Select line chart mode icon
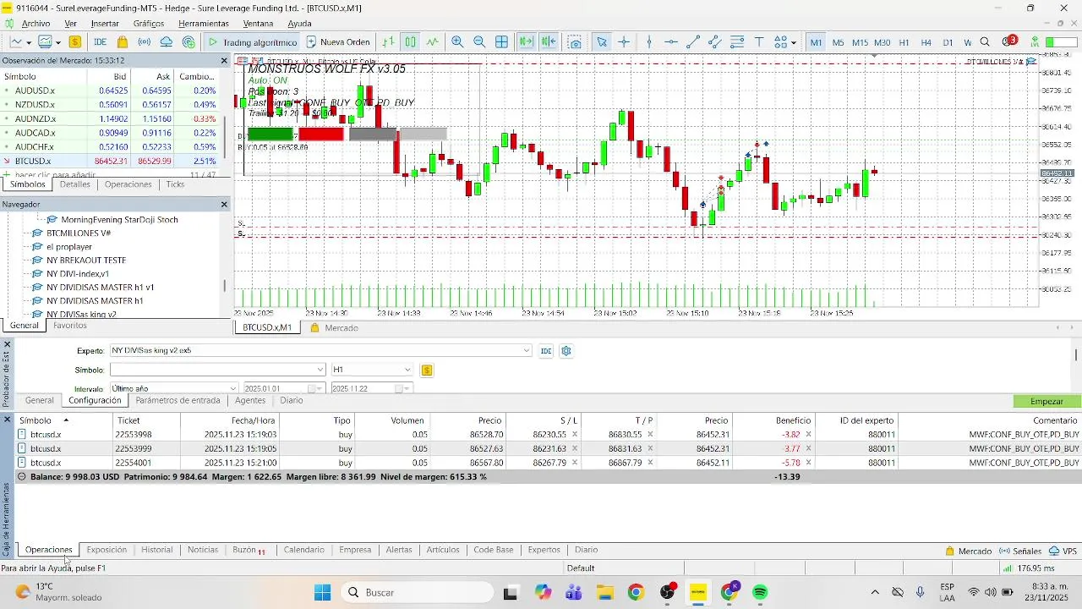Viewport: 1082px width, 609px height. click(x=433, y=41)
